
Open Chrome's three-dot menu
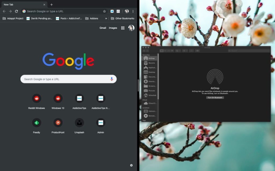[x=133, y=11]
